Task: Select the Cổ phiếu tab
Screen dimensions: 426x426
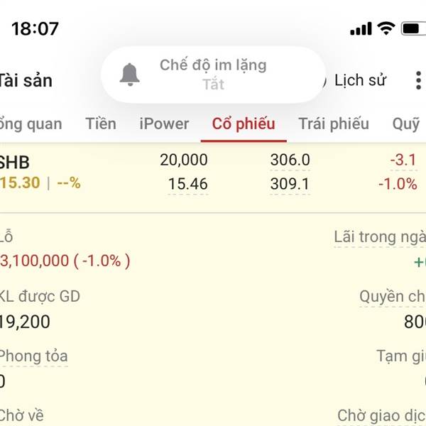Action: point(244,124)
